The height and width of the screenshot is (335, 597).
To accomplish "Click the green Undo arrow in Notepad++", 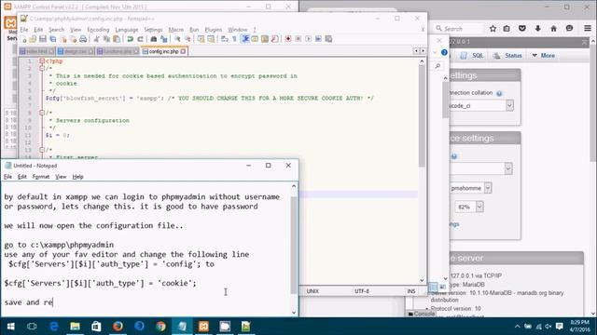I will tap(131, 39).
